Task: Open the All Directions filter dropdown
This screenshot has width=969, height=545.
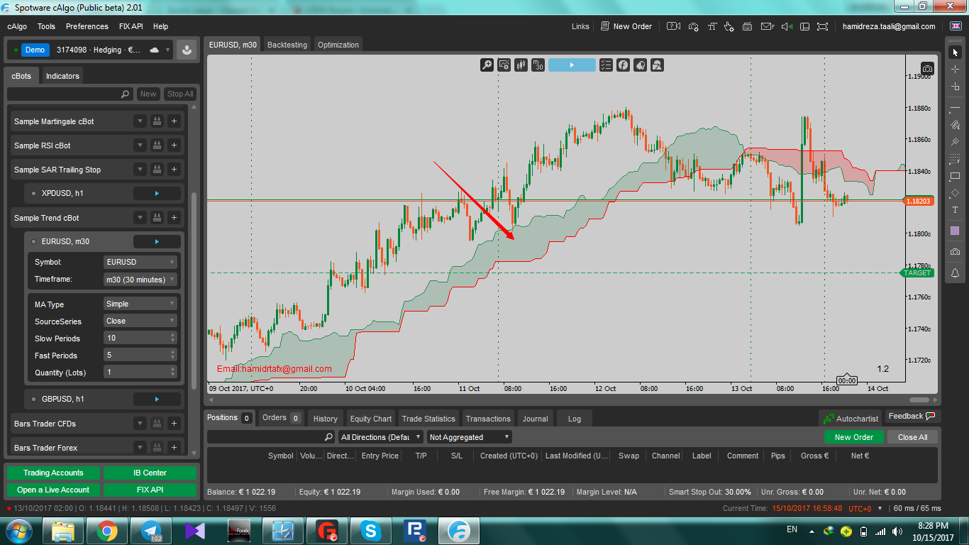Action: pyautogui.click(x=381, y=437)
